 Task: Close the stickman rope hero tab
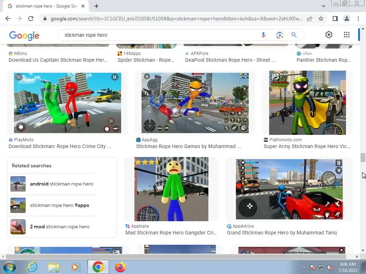tap(83, 6)
